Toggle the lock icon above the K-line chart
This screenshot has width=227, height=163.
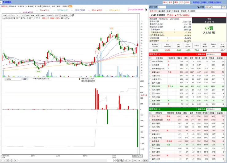[x=146, y=9]
